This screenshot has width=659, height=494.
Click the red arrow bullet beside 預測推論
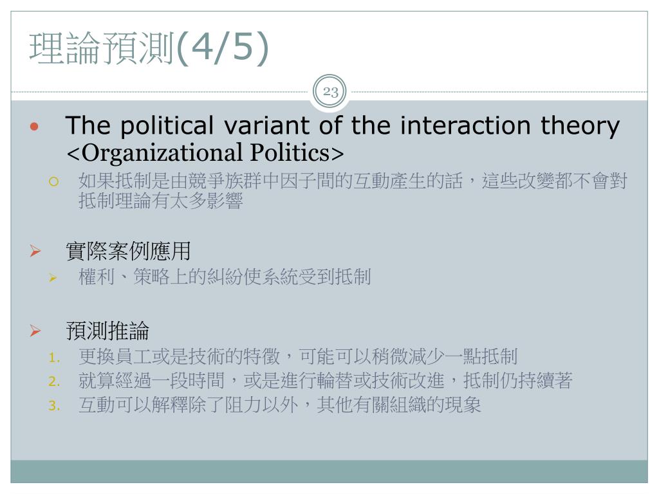[35, 331]
